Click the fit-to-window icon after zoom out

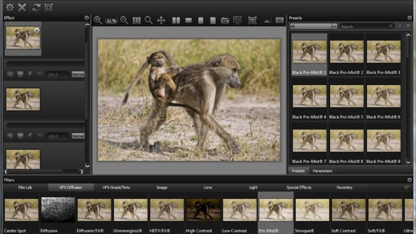(136, 20)
